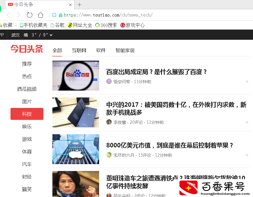Viewport: 253px width, 197px height.
Task: Select the 今日头条 browser tab
Action: [x=40, y=5]
